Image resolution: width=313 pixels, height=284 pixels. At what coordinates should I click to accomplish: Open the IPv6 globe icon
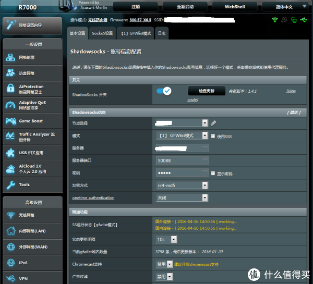click(x=11, y=263)
